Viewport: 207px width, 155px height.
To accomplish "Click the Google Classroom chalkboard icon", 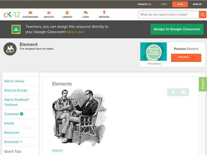I will coord(16,29).
